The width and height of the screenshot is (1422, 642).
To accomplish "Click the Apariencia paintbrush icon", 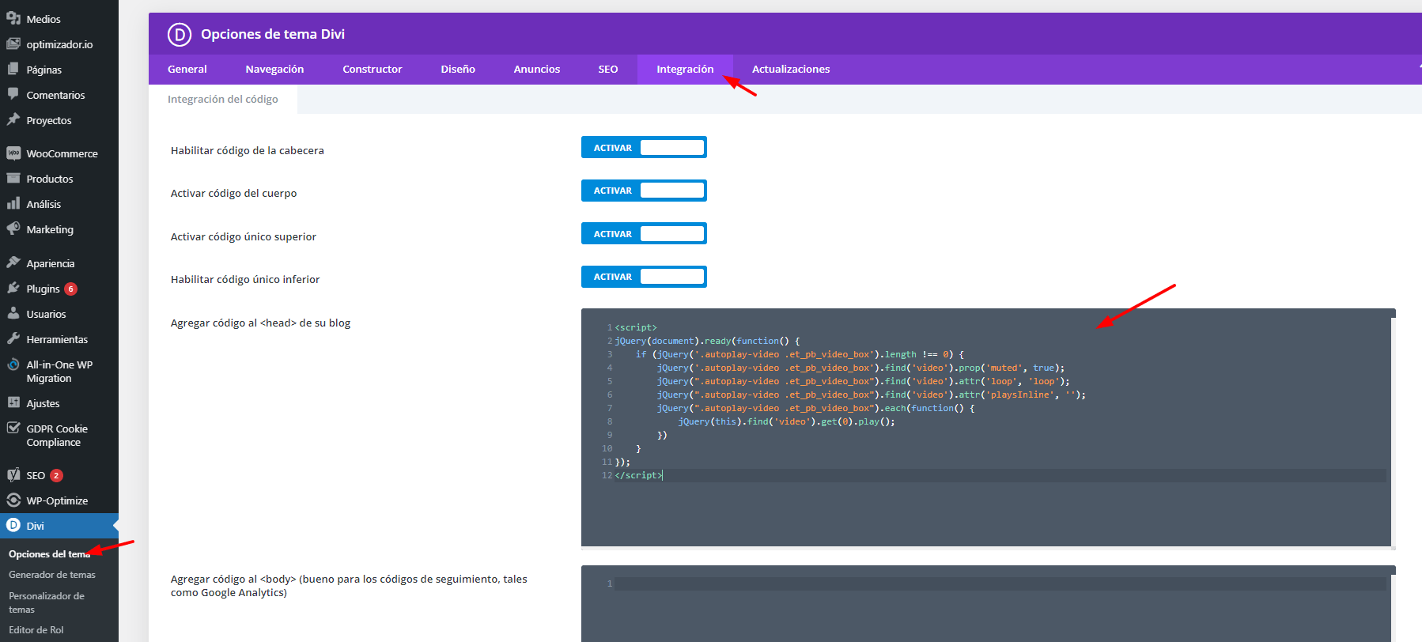I will pyautogui.click(x=13, y=262).
